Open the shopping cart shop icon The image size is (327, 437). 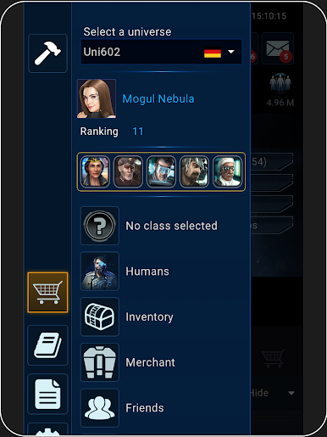47,293
